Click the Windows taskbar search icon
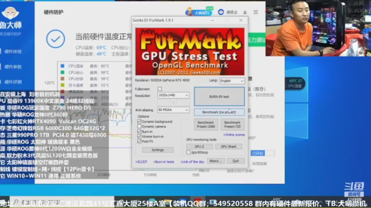 [16, 202]
